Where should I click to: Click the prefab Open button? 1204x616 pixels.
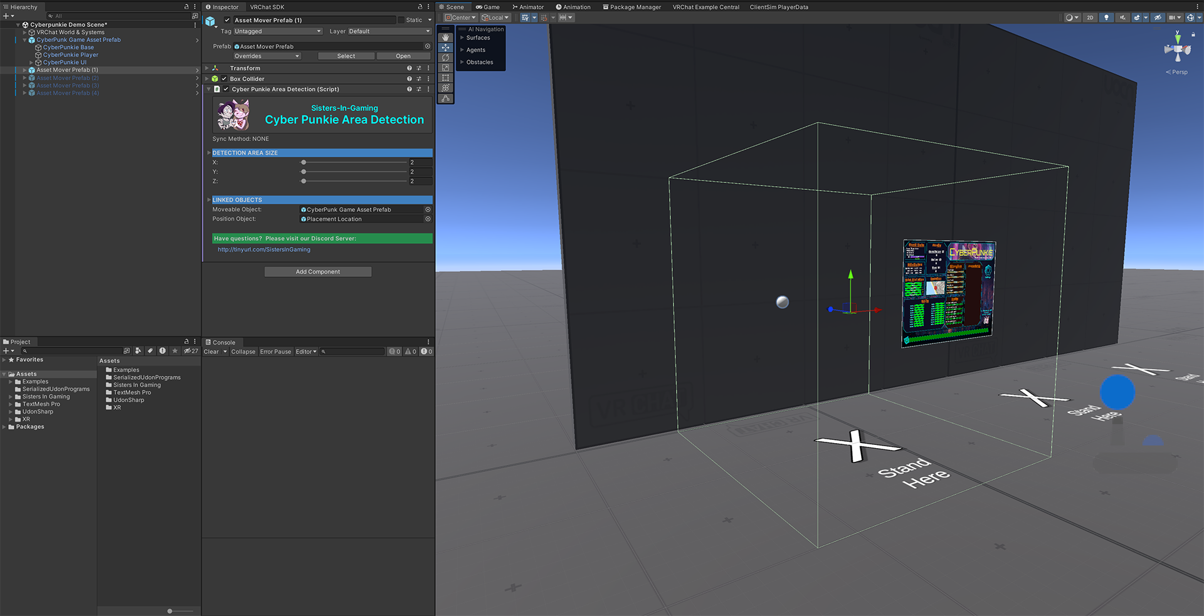[x=403, y=56]
